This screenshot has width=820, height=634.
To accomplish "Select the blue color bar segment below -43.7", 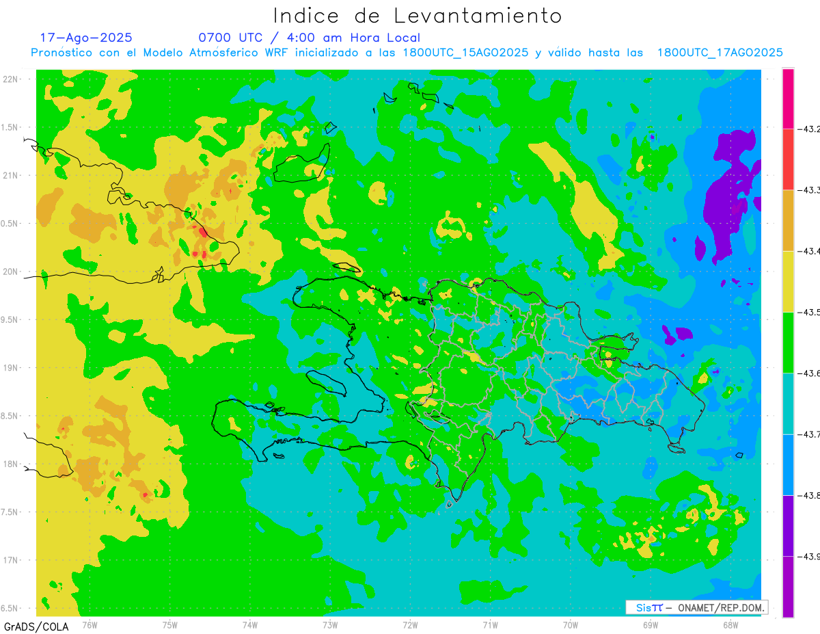I will [x=788, y=464].
